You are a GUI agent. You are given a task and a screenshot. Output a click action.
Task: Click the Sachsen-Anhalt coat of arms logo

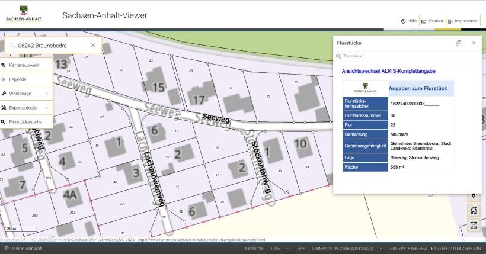24,14
